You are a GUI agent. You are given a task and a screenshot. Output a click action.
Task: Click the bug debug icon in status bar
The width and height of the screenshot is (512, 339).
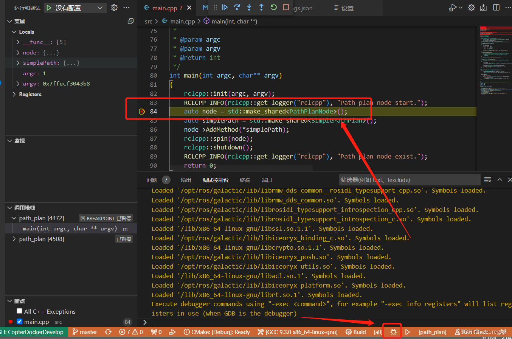coord(394,332)
